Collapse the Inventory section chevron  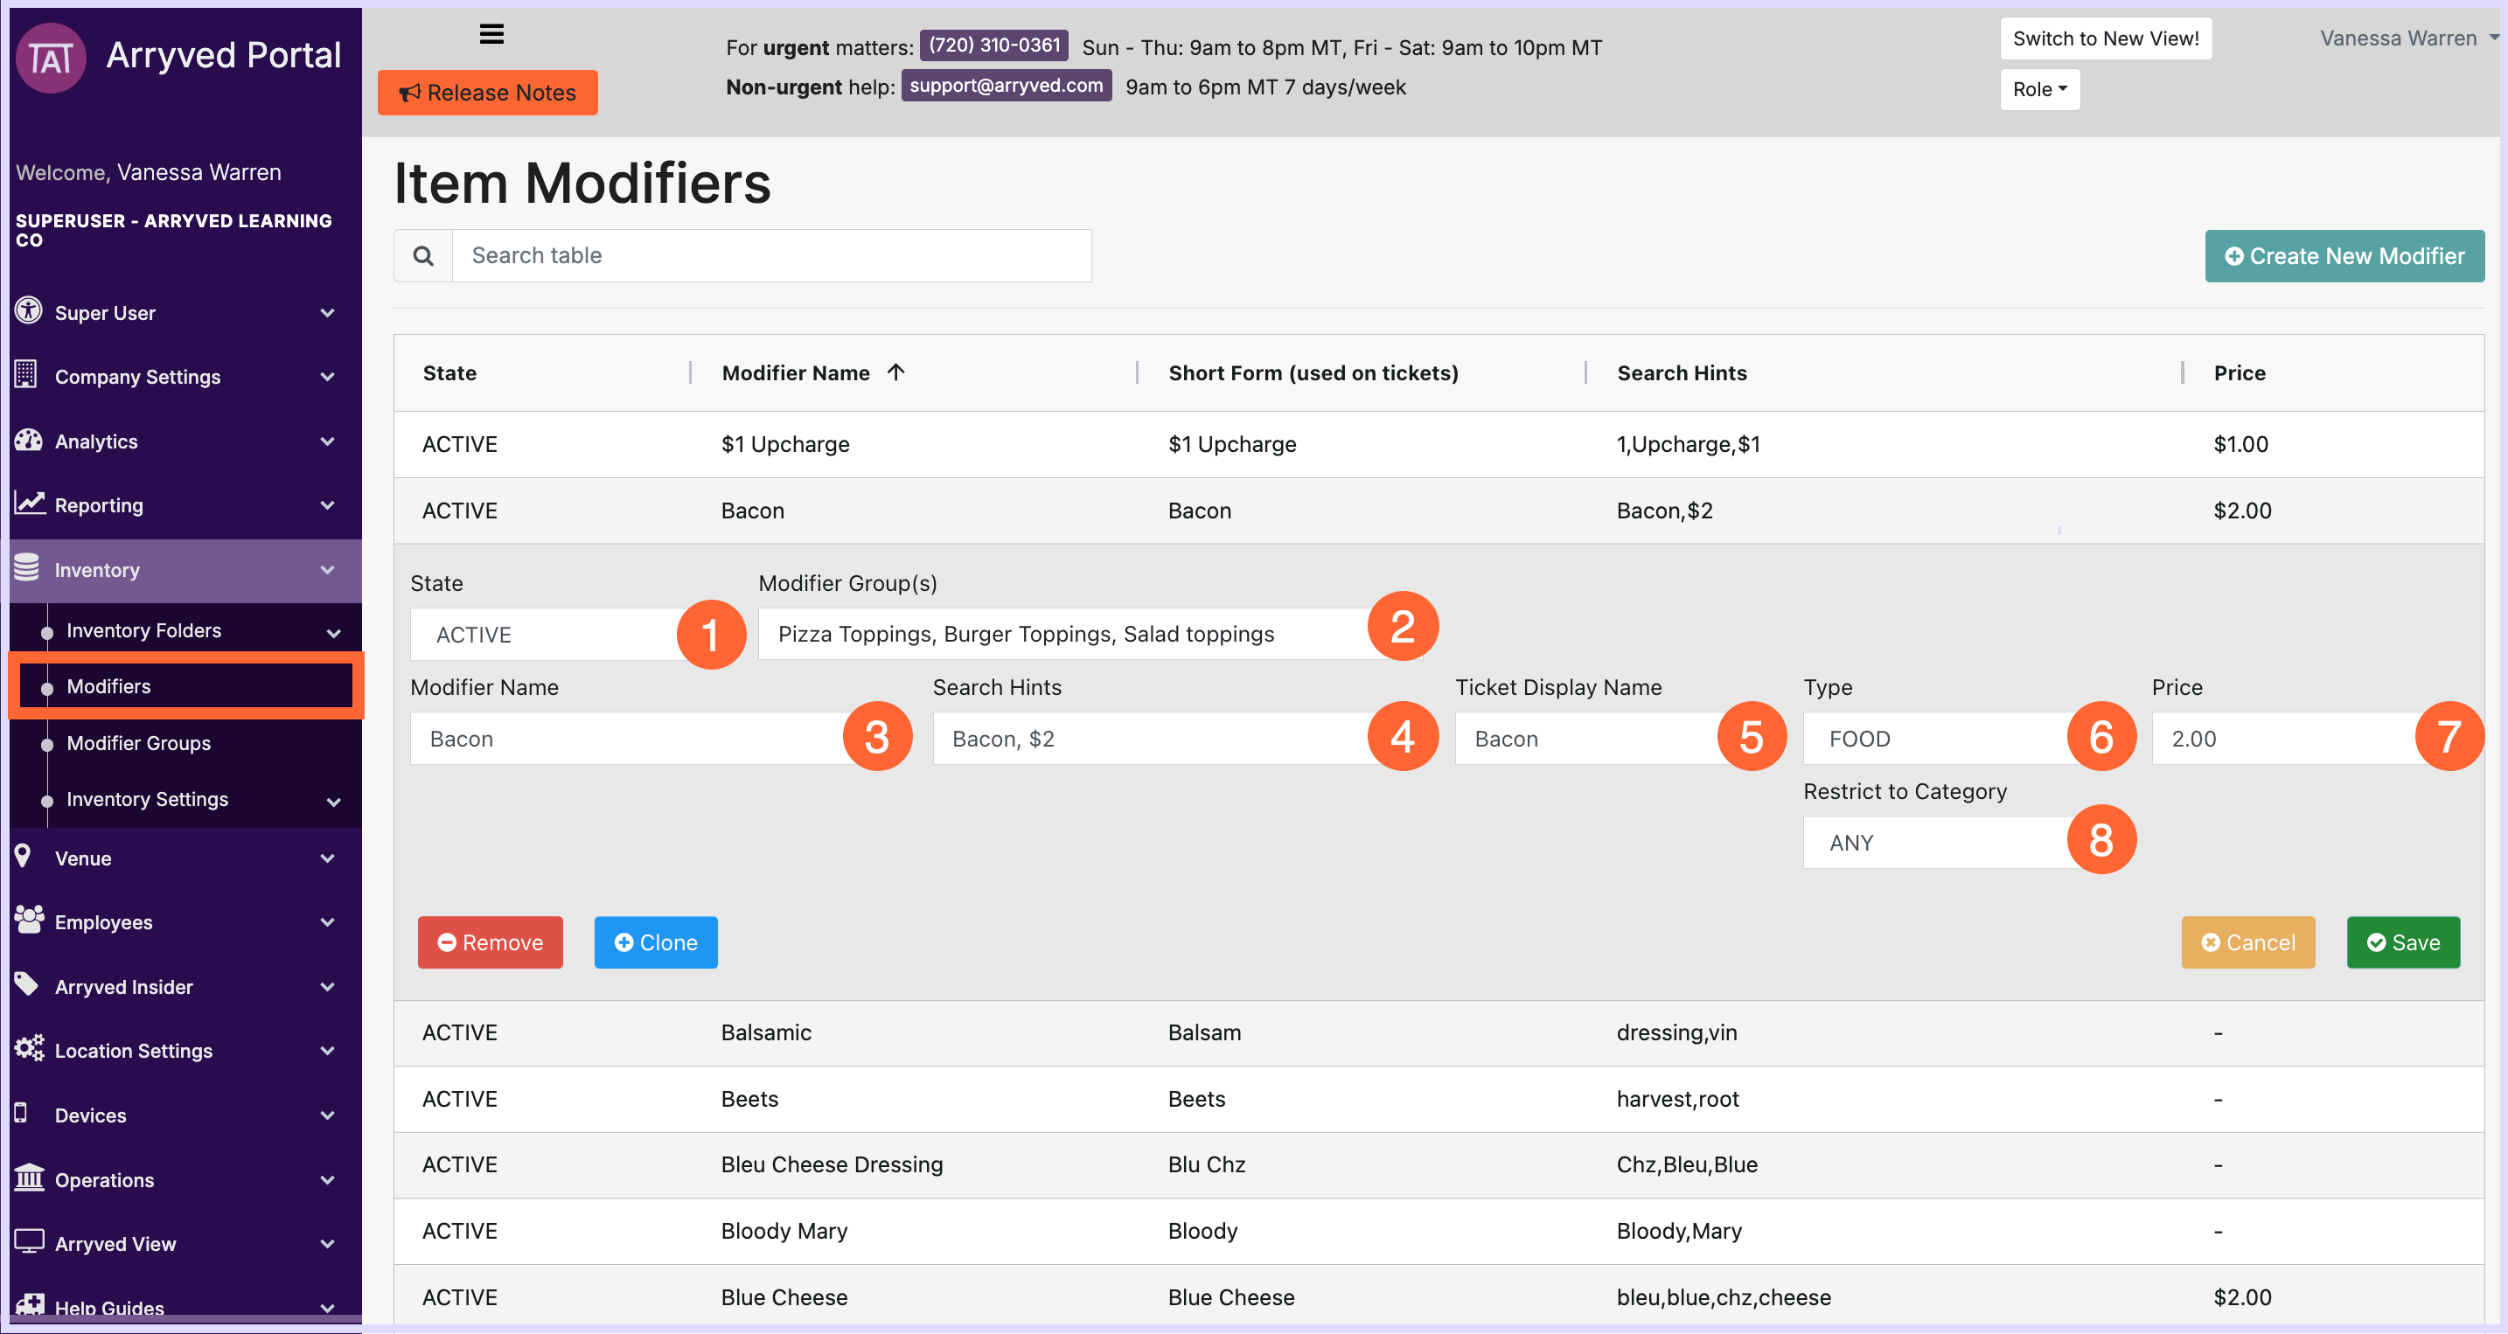(x=328, y=570)
